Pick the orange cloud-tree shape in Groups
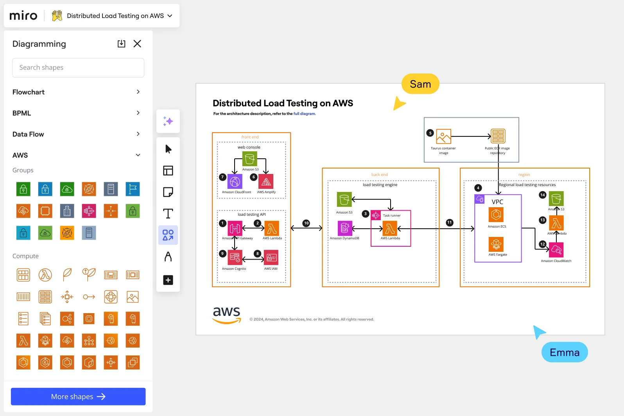624x416 pixels. 23,211
